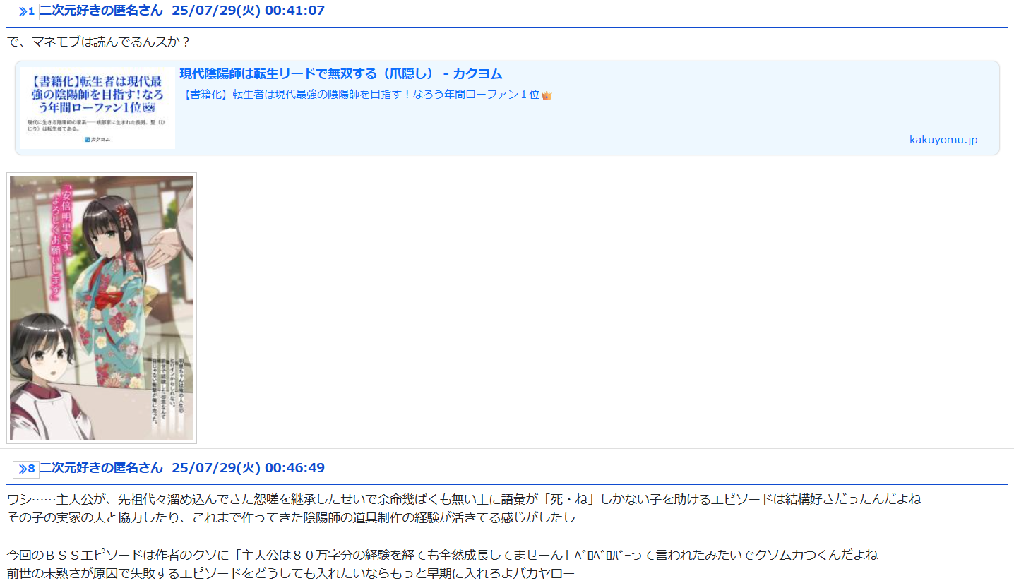1014x588 pixels.
Task: Click the 00:41:07 post header
Action: (182, 11)
